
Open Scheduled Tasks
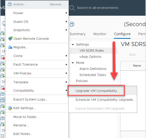click(93, 75)
